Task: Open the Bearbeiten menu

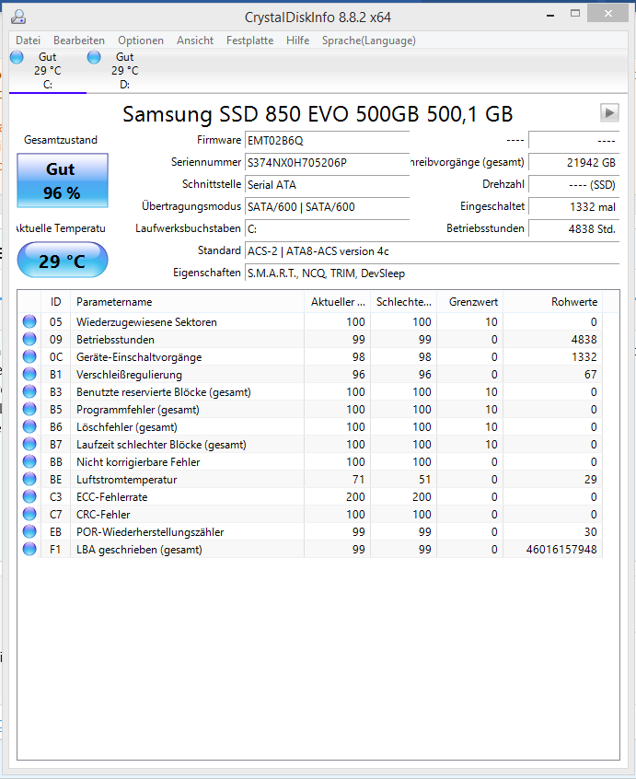Action: (79, 41)
